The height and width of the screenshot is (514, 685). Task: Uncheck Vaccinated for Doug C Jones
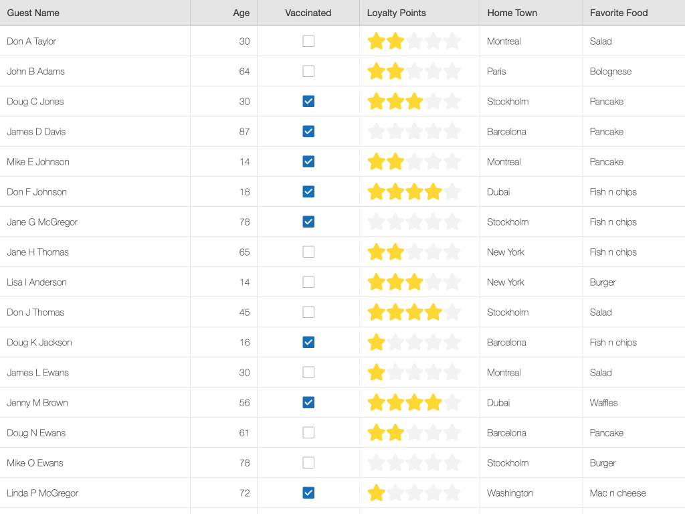[x=308, y=102]
